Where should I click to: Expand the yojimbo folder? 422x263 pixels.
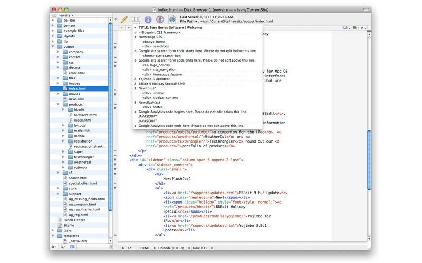[63, 167]
